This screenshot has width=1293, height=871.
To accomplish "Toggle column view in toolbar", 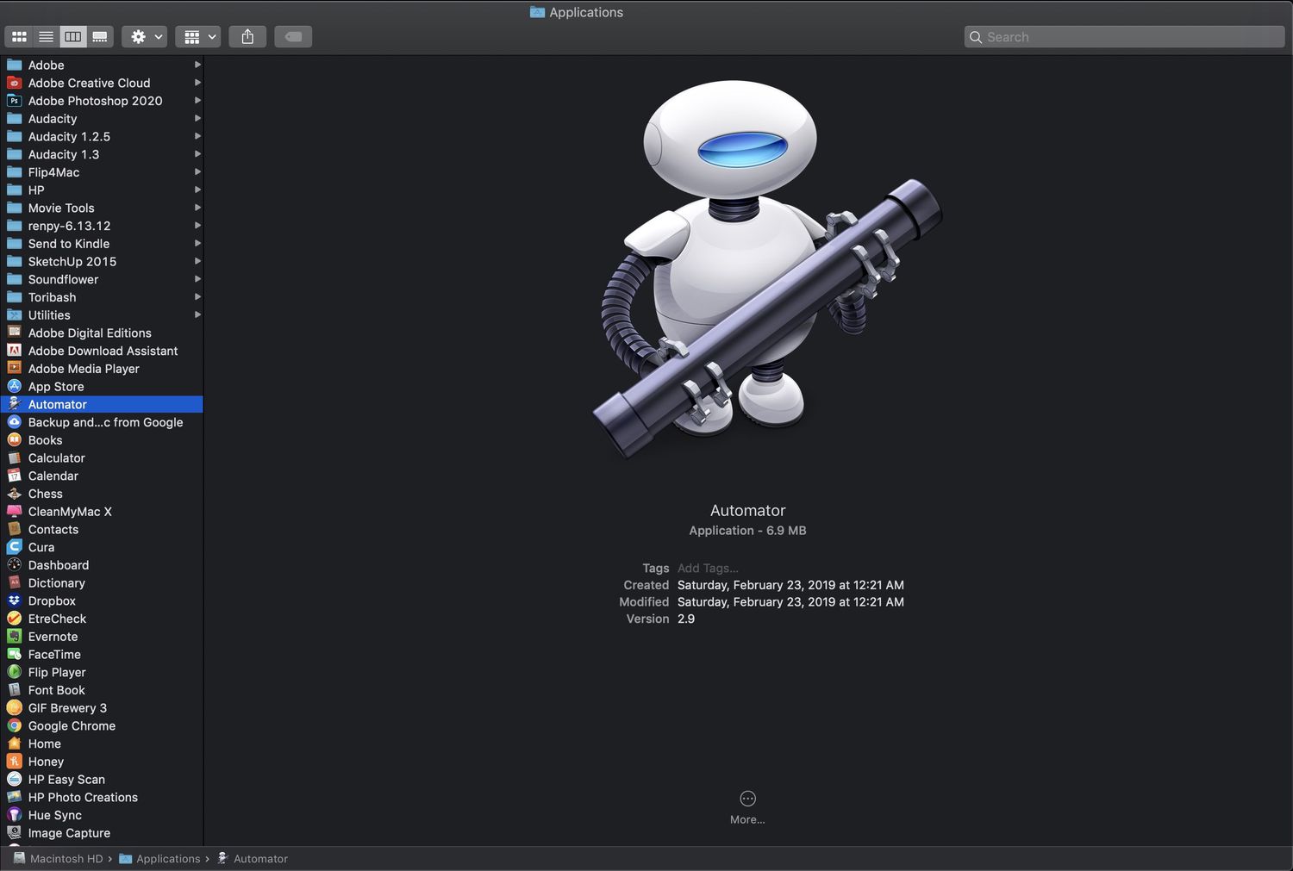I will [x=73, y=37].
